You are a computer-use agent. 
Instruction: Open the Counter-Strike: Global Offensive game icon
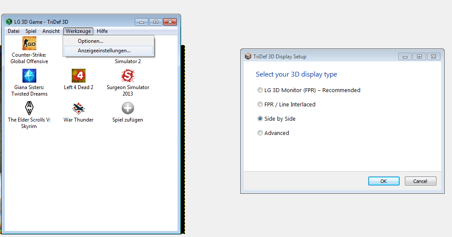click(x=29, y=43)
